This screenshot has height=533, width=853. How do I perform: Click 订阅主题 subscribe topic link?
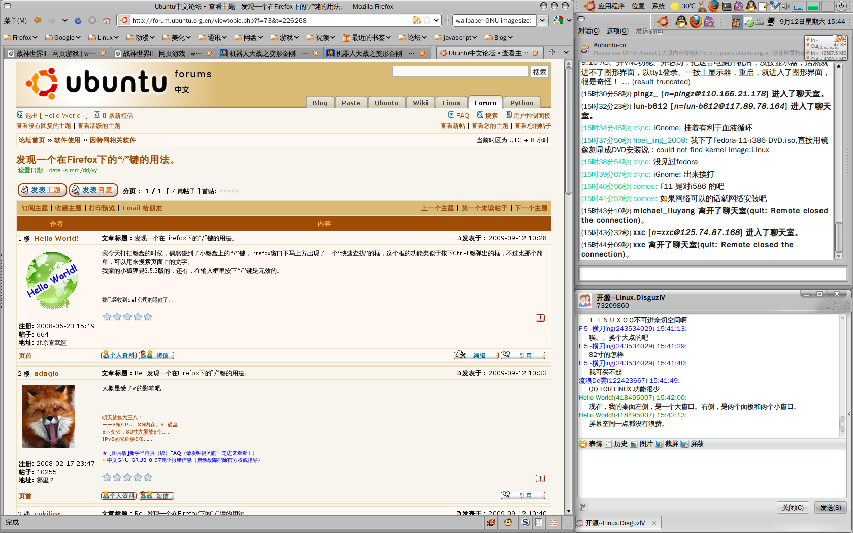coord(35,208)
